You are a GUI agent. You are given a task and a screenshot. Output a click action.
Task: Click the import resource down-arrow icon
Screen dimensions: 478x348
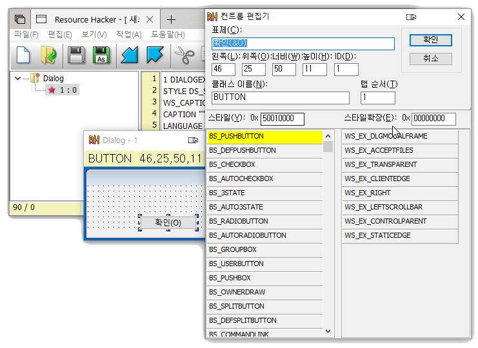(x=130, y=55)
